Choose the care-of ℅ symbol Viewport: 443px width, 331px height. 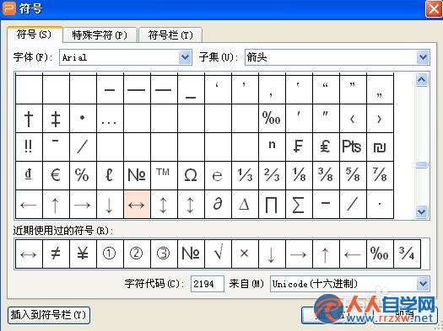tap(83, 175)
